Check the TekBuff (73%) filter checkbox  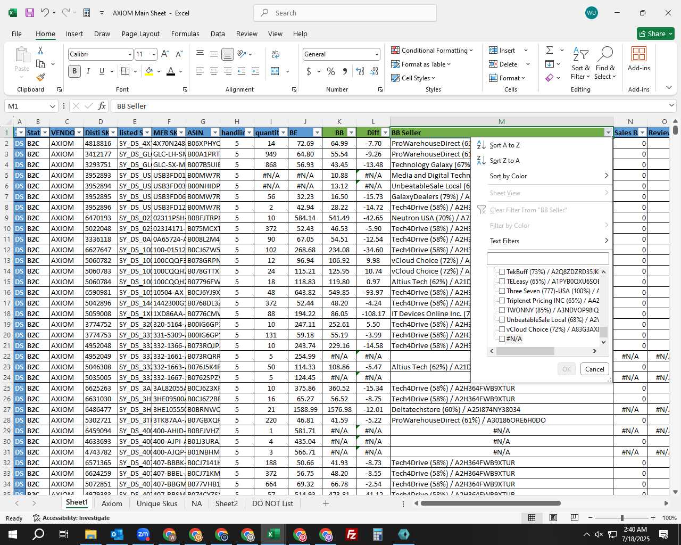coord(502,272)
